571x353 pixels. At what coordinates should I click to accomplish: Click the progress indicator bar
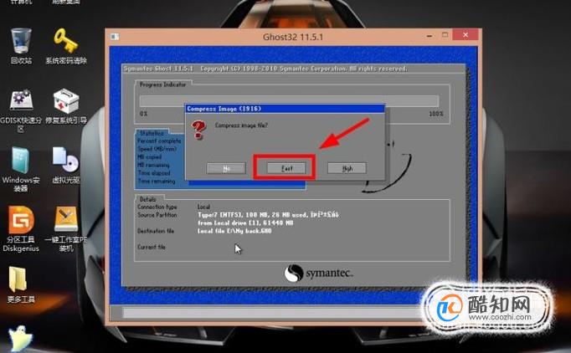[289, 101]
